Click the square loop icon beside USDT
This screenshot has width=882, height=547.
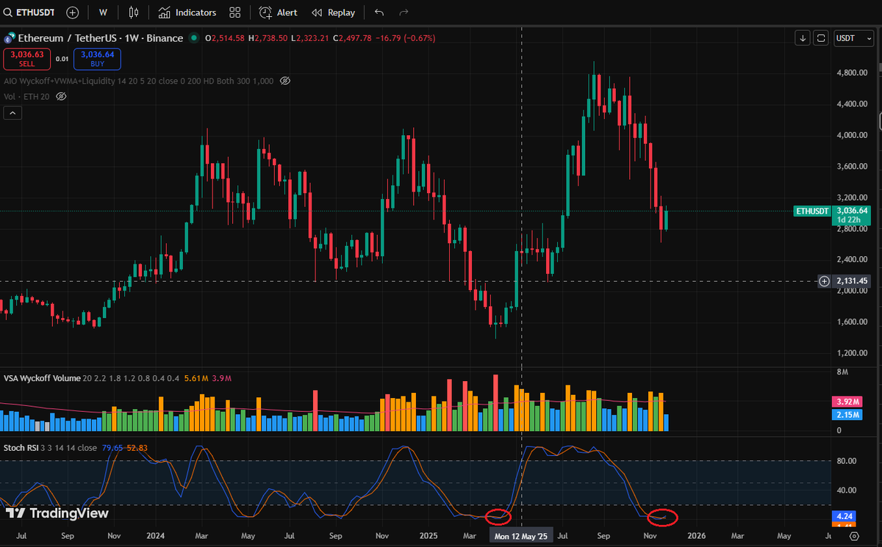point(821,38)
